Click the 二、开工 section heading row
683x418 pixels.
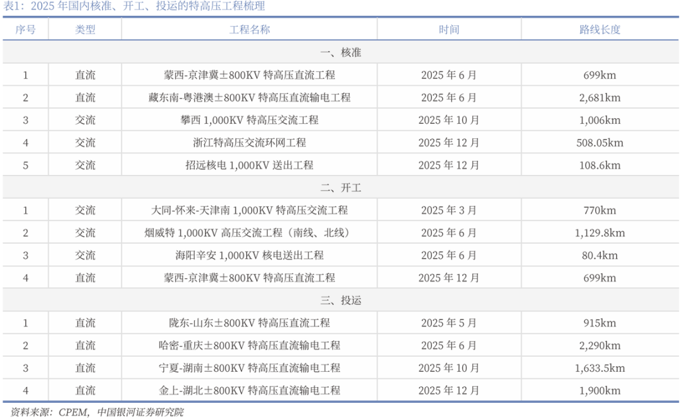[x=341, y=188]
